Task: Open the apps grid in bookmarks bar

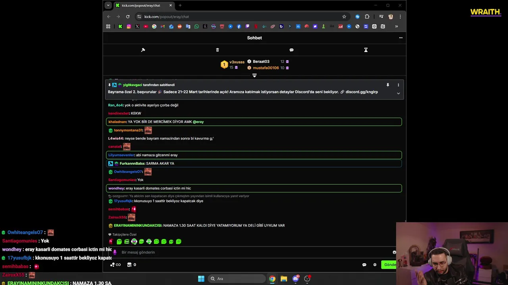Action: 108,27
